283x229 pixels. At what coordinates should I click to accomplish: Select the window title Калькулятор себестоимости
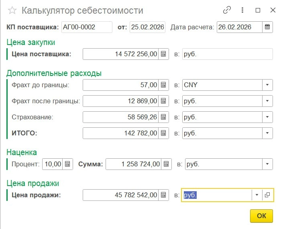(82, 10)
